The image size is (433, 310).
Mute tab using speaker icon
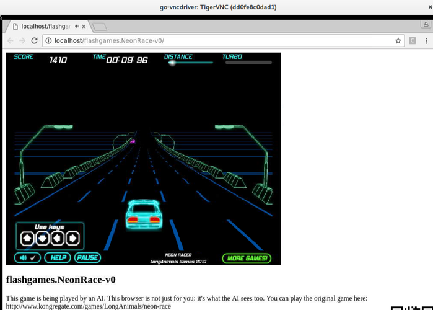tap(77, 26)
